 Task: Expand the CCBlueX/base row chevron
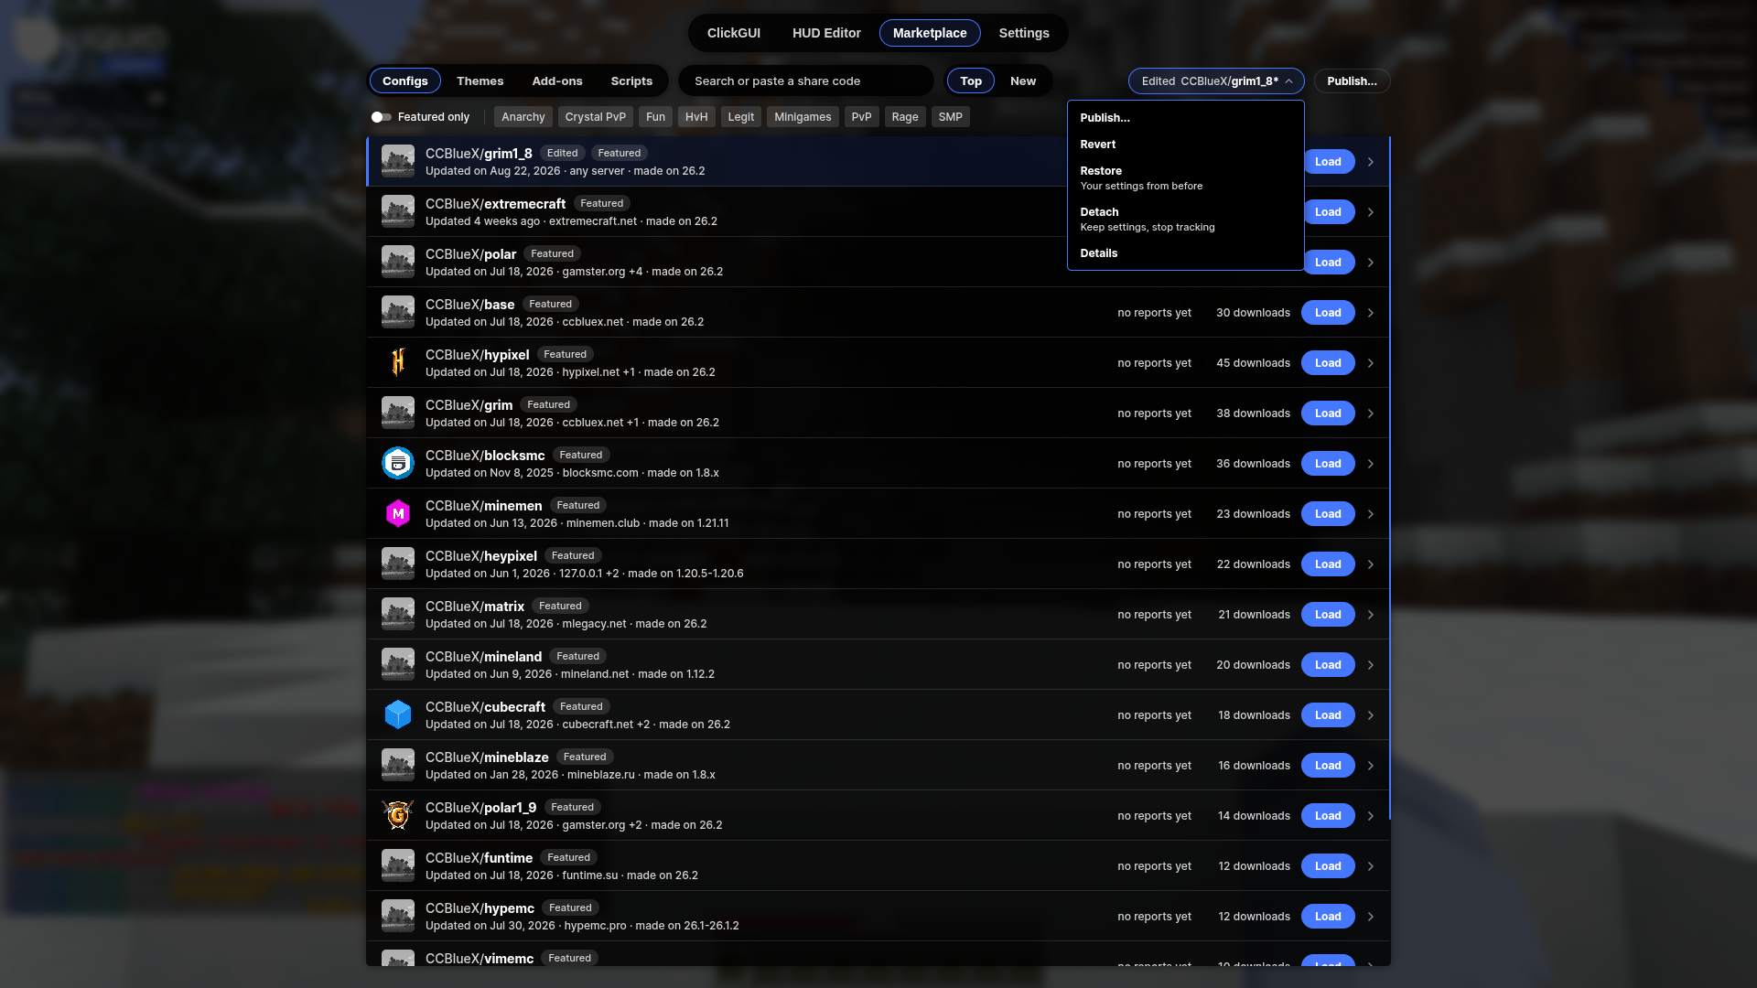pyautogui.click(x=1371, y=313)
